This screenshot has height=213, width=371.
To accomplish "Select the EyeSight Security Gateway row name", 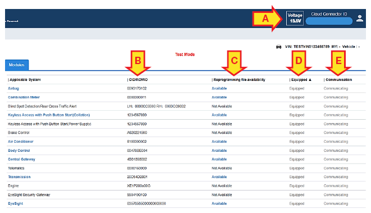I will [x=29, y=195].
